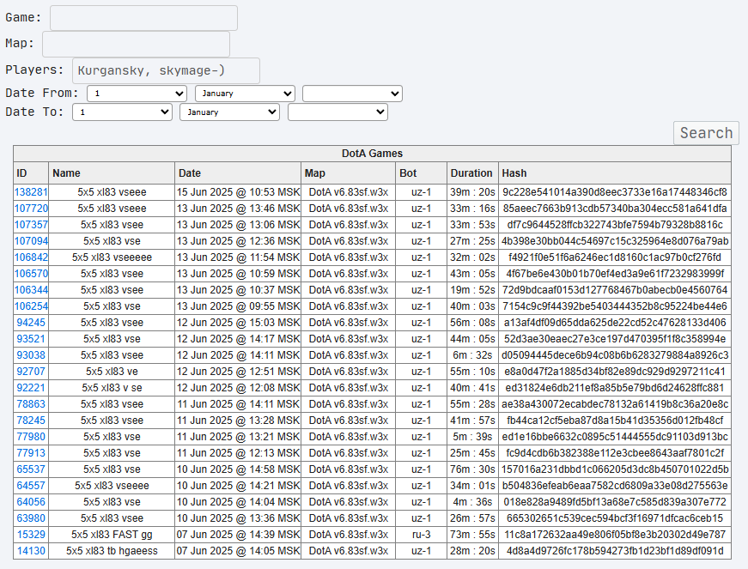The width and height of the screenshot is (748, 569).
Task: Click the ID column header
Action: click(x=31, y=173)
